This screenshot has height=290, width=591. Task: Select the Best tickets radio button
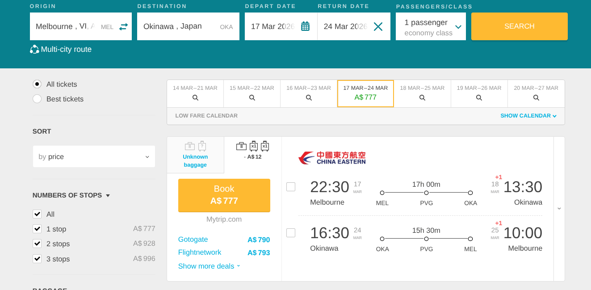click(37, 99)
